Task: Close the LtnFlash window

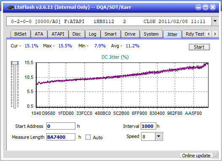Action: [213, 7]
